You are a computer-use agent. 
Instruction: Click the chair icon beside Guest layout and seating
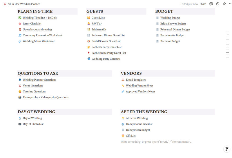pyautogui.click(x=20, y=30)
